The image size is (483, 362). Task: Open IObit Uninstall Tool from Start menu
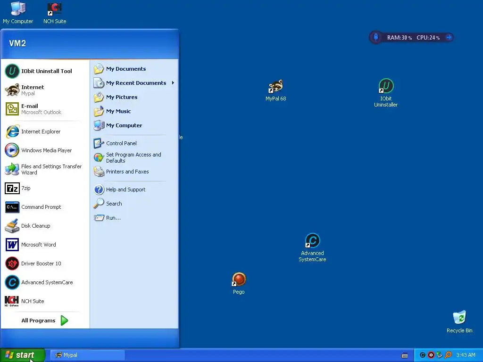click(x=45, y=71)
